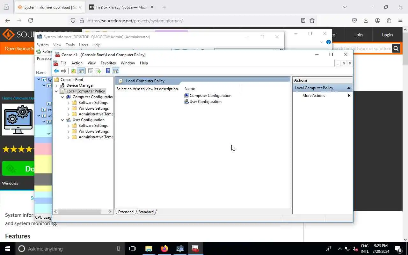The image size is (408, 255).
Task: Click Firefox back navigation arrow
Action: click(8, 20)
